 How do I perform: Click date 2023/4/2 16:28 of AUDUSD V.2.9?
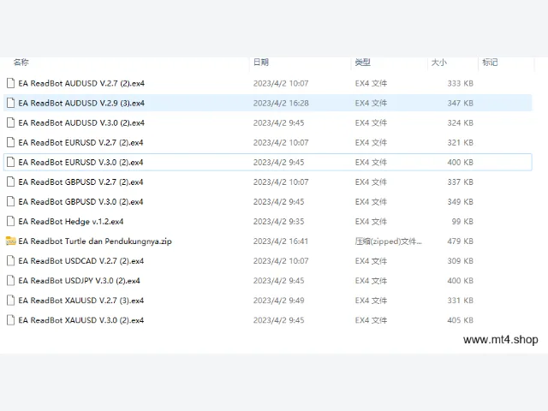click(x=281, y=103)
